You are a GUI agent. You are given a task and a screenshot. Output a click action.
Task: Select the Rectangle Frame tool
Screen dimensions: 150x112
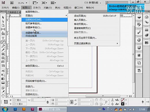[x=3, y=54]
